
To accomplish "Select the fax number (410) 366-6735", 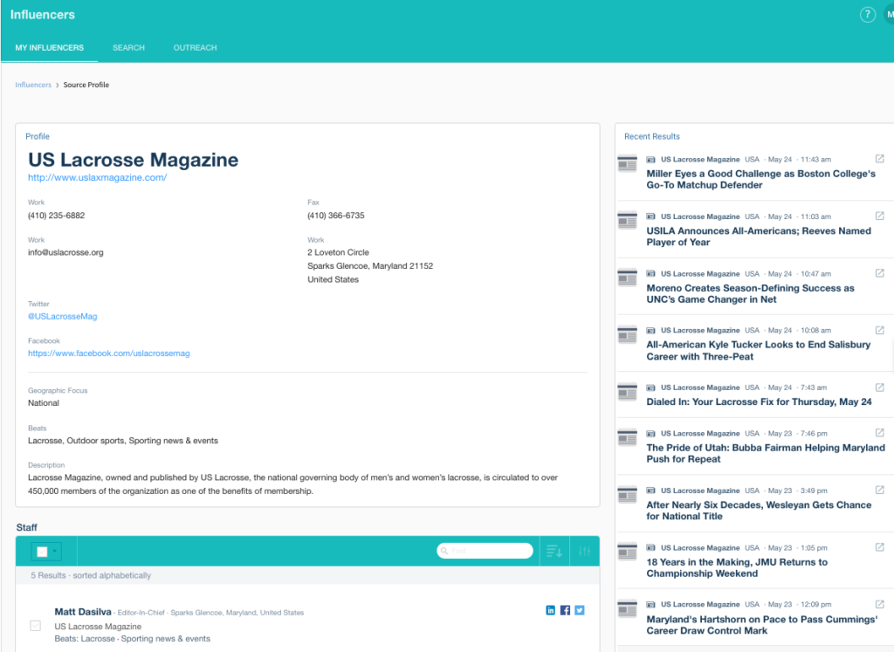I will [x=336, y=216].
